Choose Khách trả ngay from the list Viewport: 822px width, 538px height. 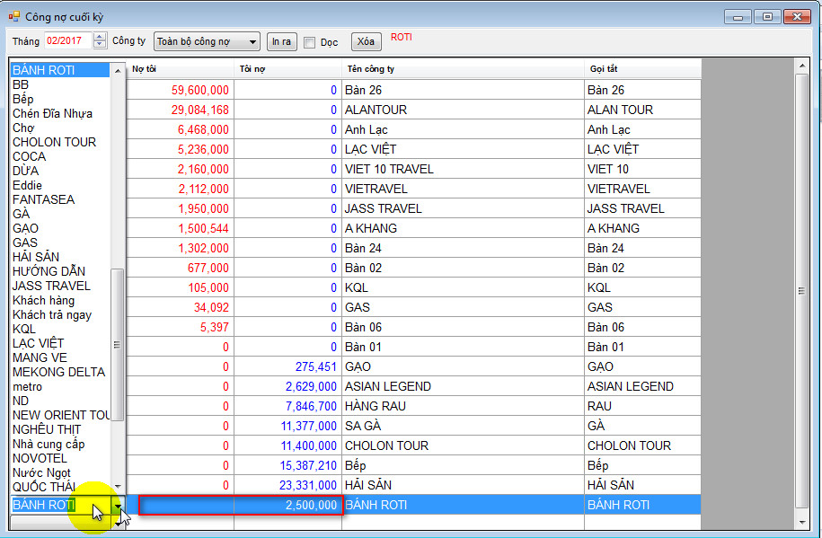pyautogui.click(x=60, y=314)
